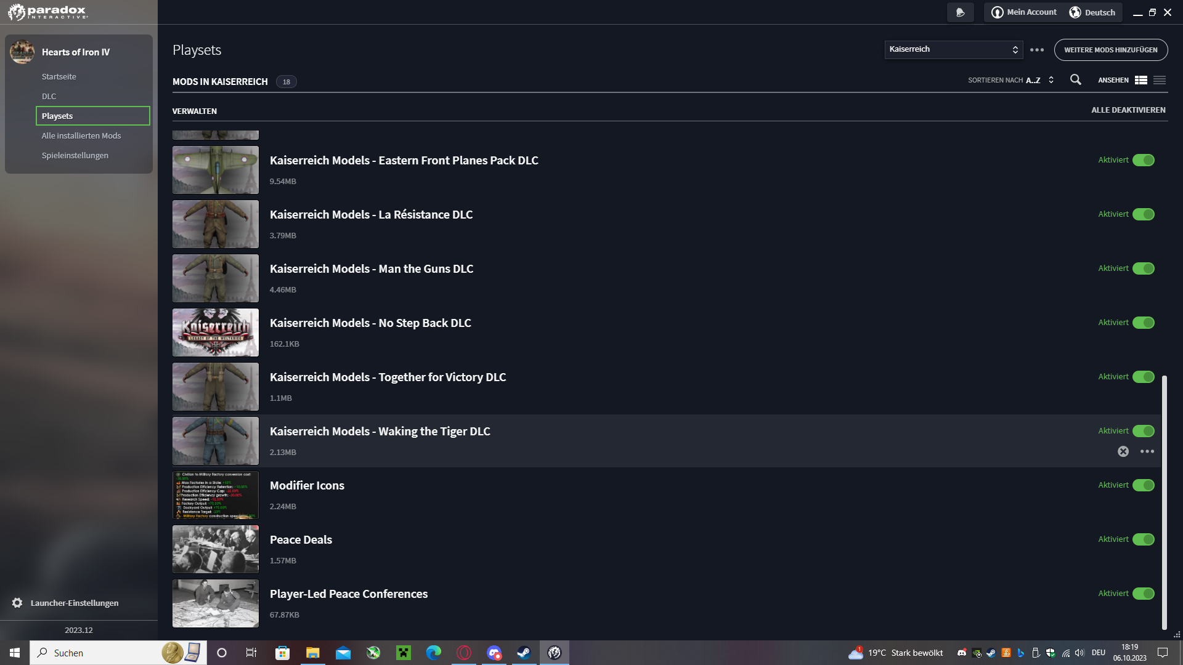Switch to grid view next to ANSEHEN
This screenshot has width=1183, height=665.
point(1141,80)
